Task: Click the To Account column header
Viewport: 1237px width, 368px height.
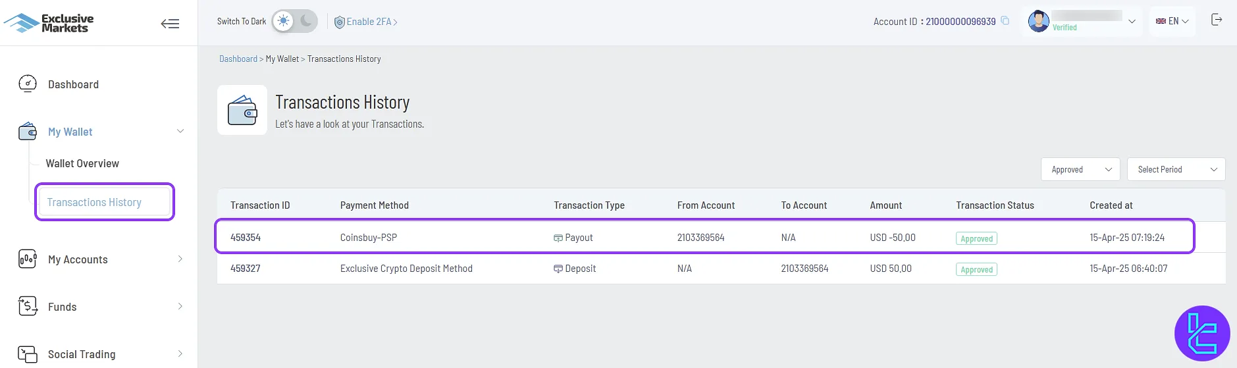Action: point(804,205)
